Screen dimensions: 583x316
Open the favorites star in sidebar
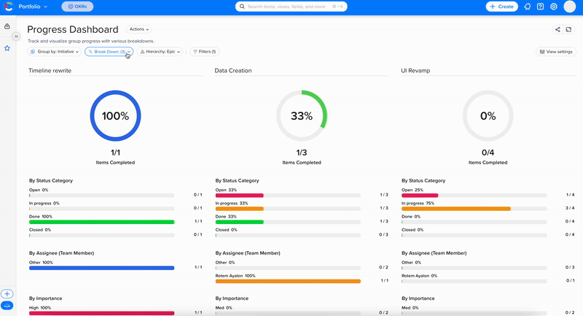click(7, 48)
